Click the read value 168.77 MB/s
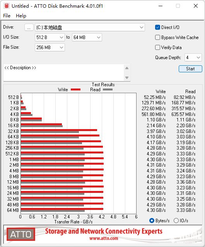Viewport: 205px width, 247px height. pyautogui.click(x=183, y=103)
